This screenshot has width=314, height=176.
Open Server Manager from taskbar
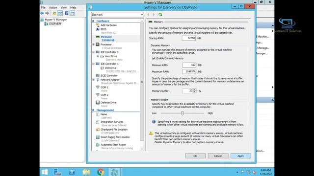point(58,172)
